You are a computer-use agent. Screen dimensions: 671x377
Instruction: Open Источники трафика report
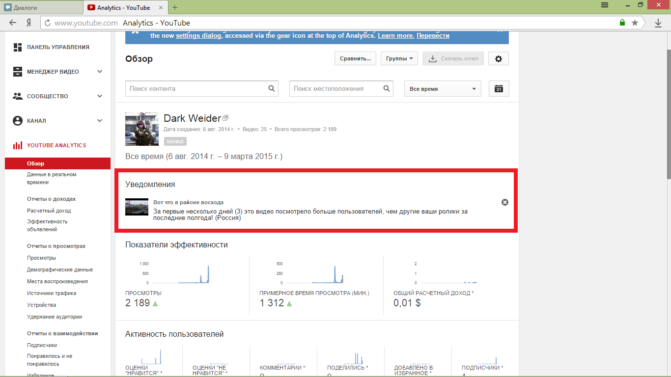[52, 293]
